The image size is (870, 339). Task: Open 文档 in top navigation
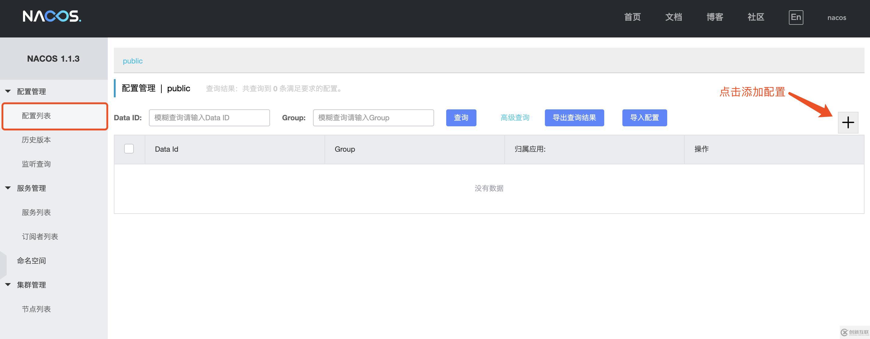coord(674,17)
